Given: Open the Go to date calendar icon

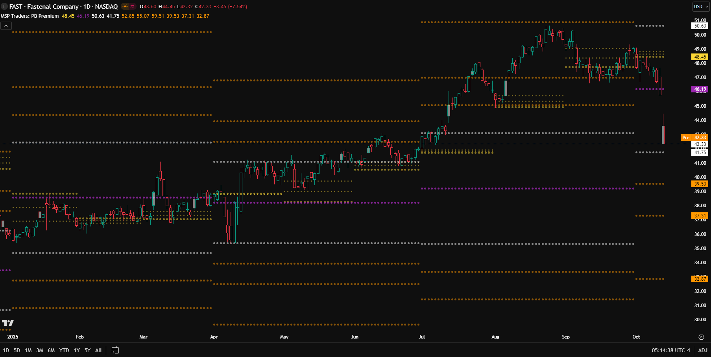Looking at the screenshot, I should [115, 350].
